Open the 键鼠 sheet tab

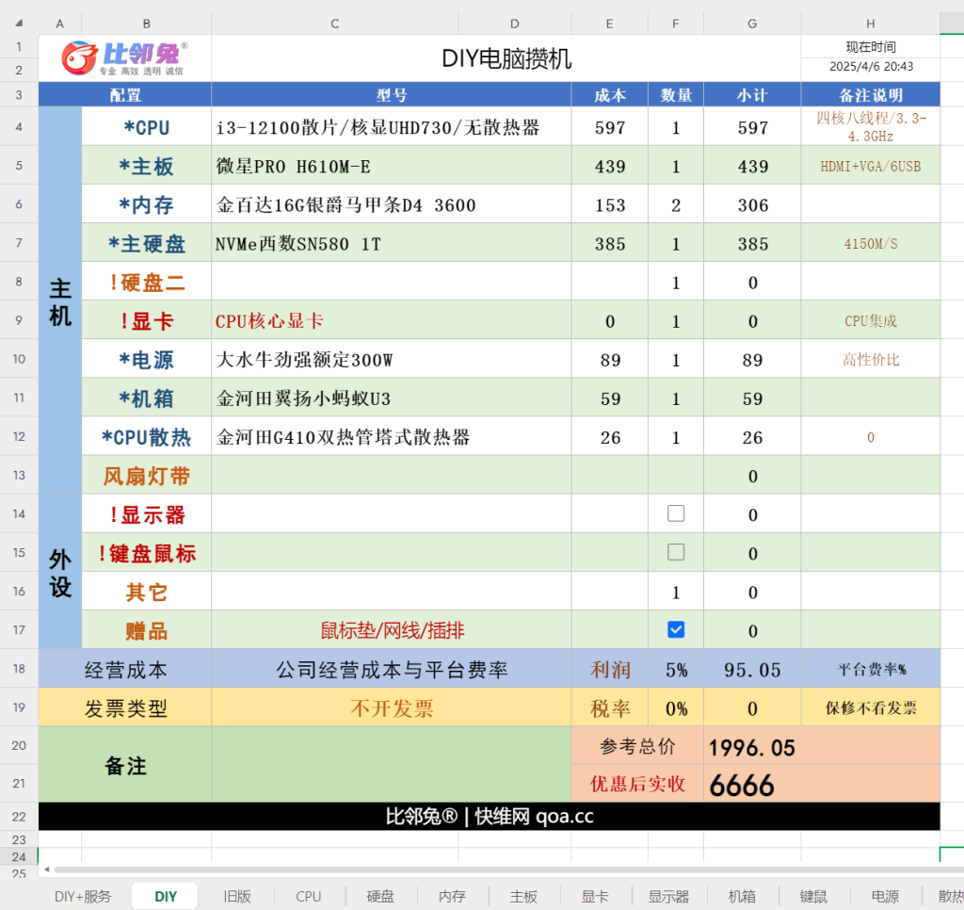814,897
